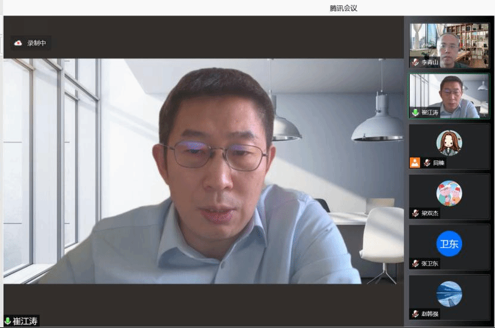This screenshot has width=495, height=328.
Task: Click the green mic icon at bottom-left speaker label
Action: pos(8,321)
